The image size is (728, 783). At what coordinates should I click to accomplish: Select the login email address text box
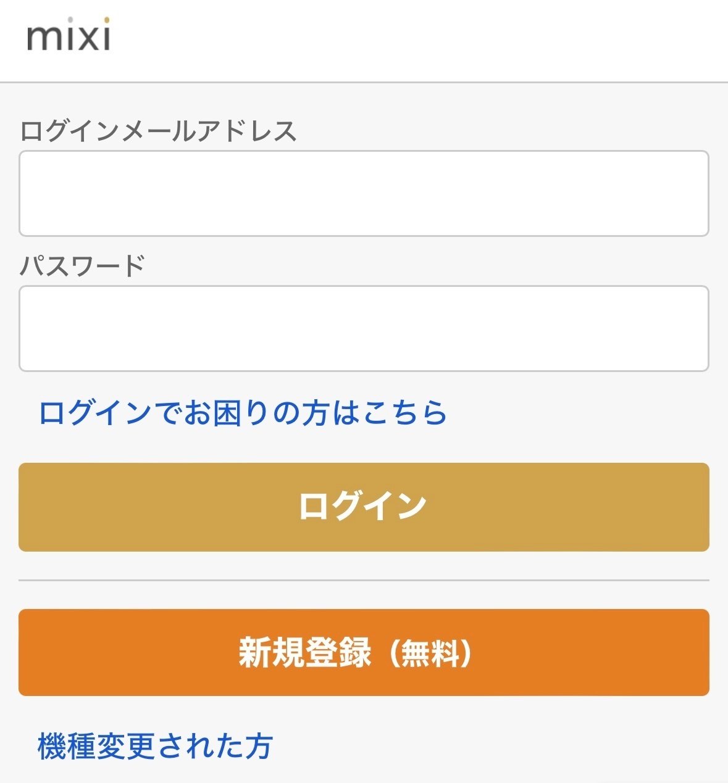pyautogui.click(x=364, y=193)
